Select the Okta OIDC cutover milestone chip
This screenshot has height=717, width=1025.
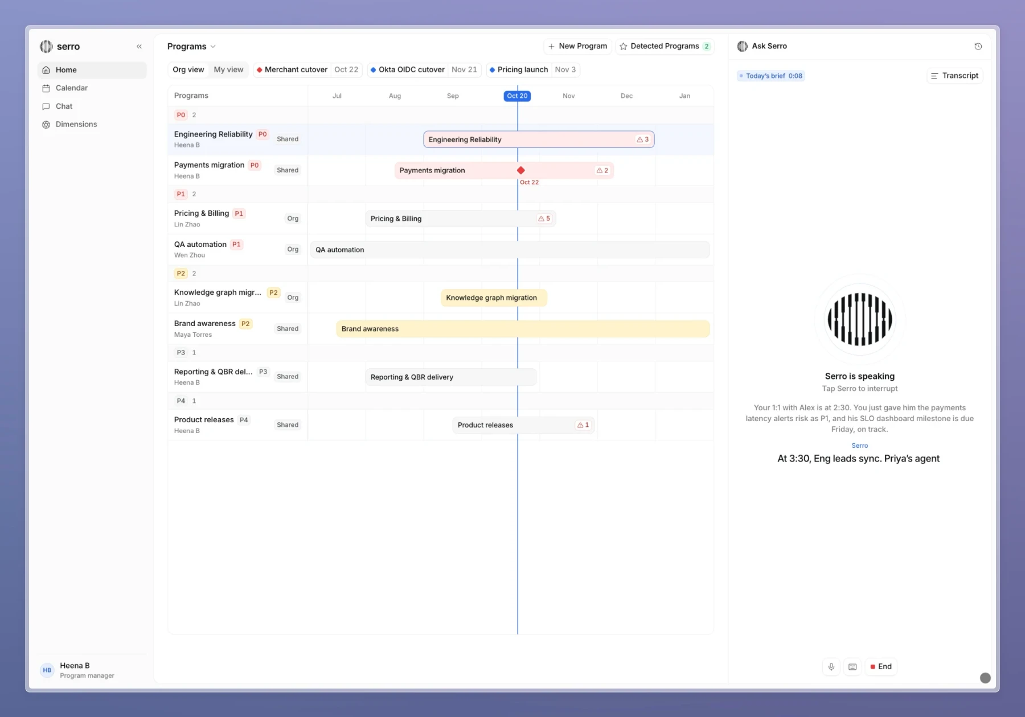click(x=424, y=69)
